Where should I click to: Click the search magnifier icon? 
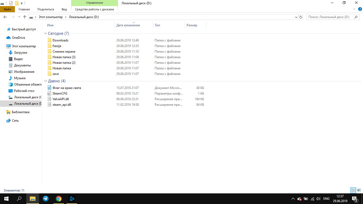356,17
